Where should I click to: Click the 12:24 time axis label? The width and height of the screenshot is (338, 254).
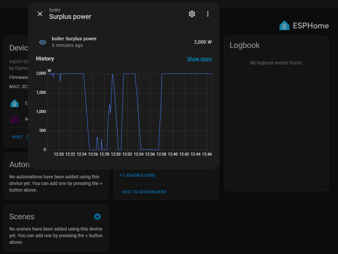[x=82, y=154]
